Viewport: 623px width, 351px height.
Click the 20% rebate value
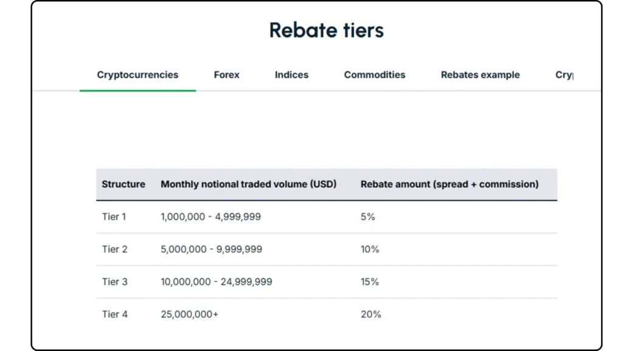[x=370, y=314]
